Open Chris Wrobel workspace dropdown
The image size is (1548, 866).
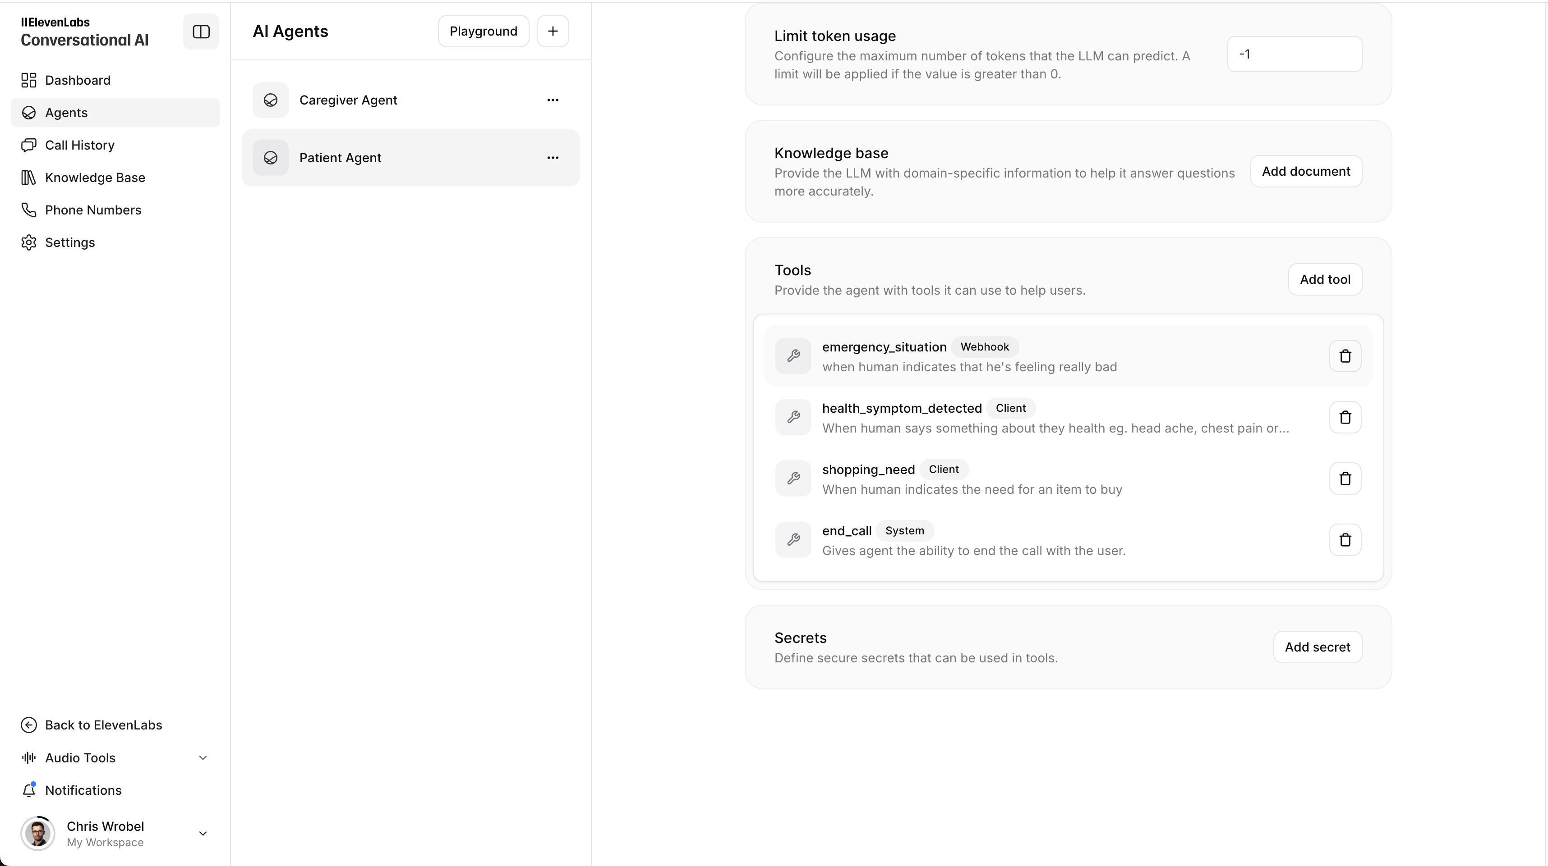pos(202,834)
